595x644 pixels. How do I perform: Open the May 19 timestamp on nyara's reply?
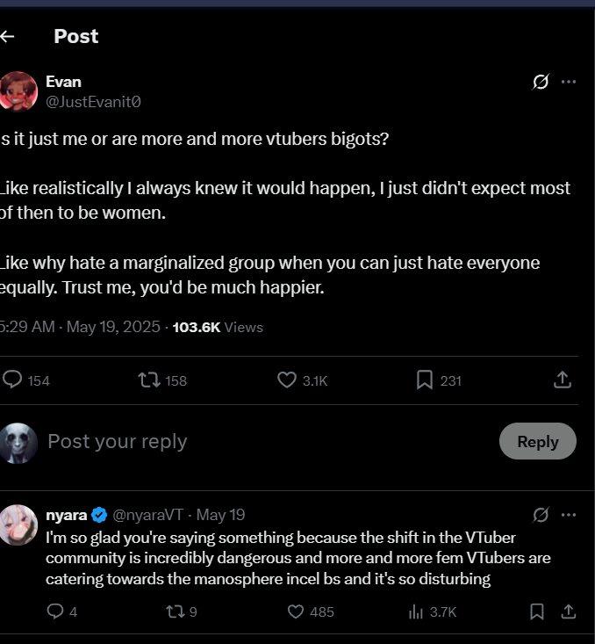(x=220, y=515)
